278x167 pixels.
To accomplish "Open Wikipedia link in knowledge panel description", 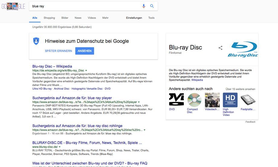I will [197, 80].
